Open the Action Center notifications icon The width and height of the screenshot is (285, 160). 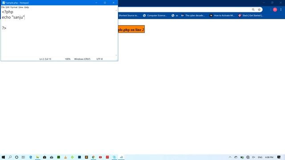[279, 157]
